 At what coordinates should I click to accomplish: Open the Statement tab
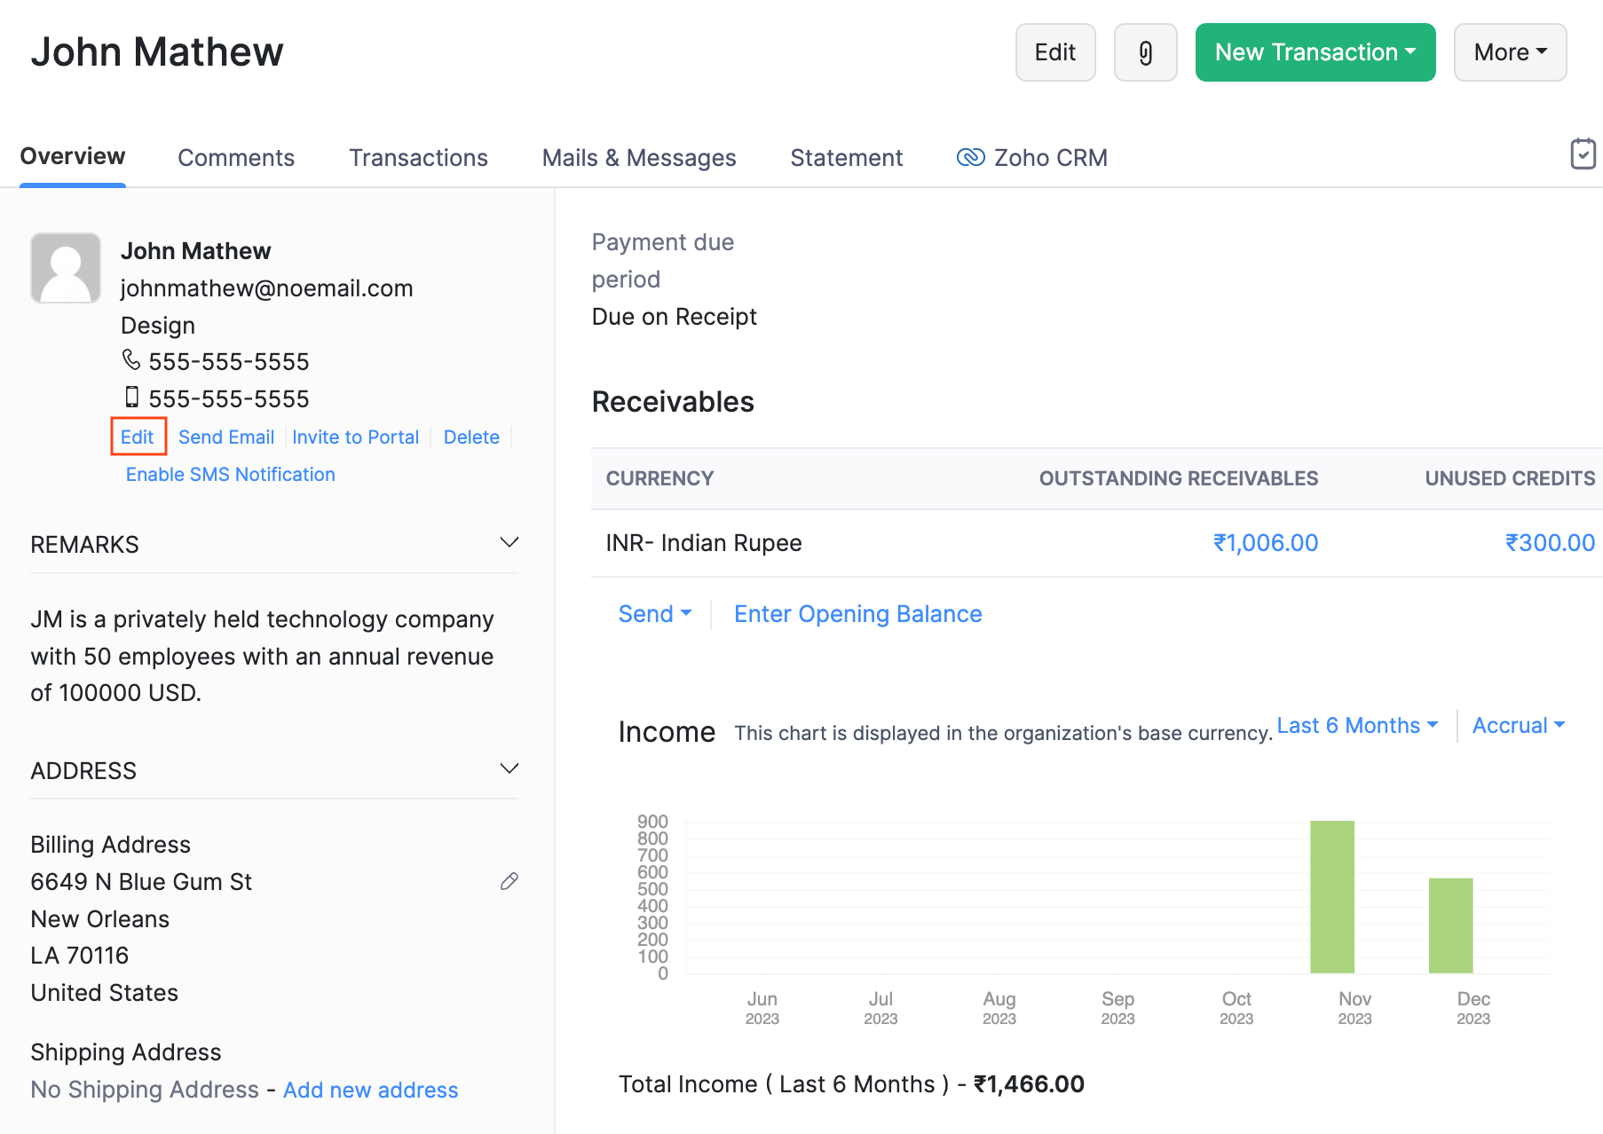pyautogui.click(x=846, y=157)
